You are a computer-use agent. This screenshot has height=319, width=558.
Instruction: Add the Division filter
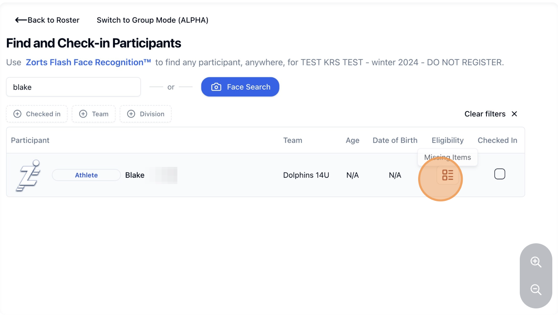coord(146,114)
